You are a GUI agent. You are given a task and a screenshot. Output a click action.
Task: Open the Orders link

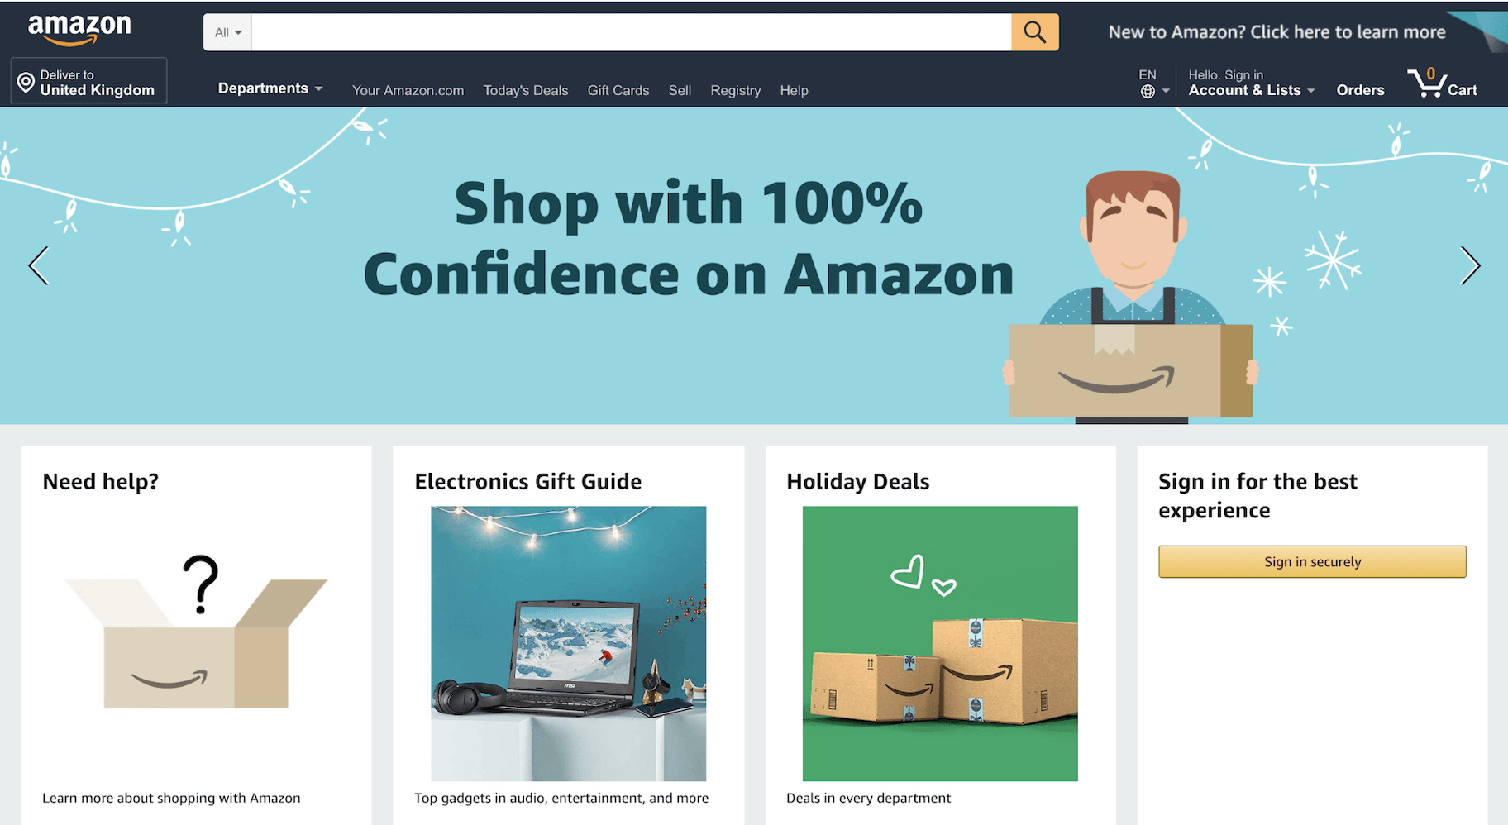pyautogui.click(x=1360, y=90)
